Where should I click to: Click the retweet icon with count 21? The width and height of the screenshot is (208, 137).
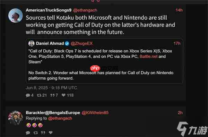coord(40,95)
